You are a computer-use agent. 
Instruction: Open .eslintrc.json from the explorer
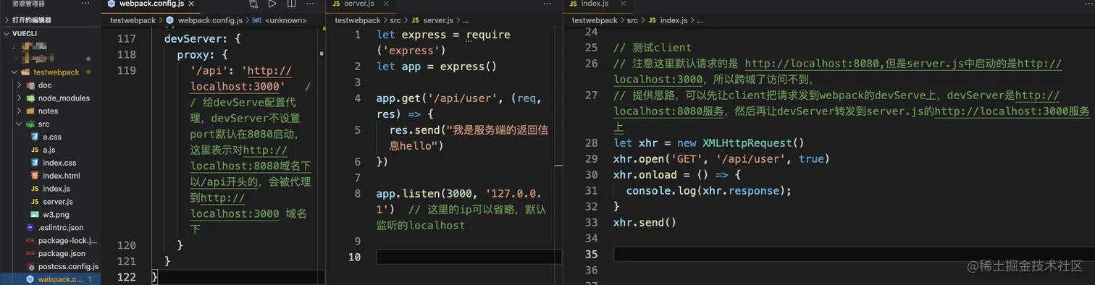tap(61, 228)
